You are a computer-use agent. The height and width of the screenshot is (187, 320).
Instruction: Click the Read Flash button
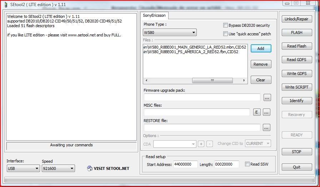click(296, 46)
